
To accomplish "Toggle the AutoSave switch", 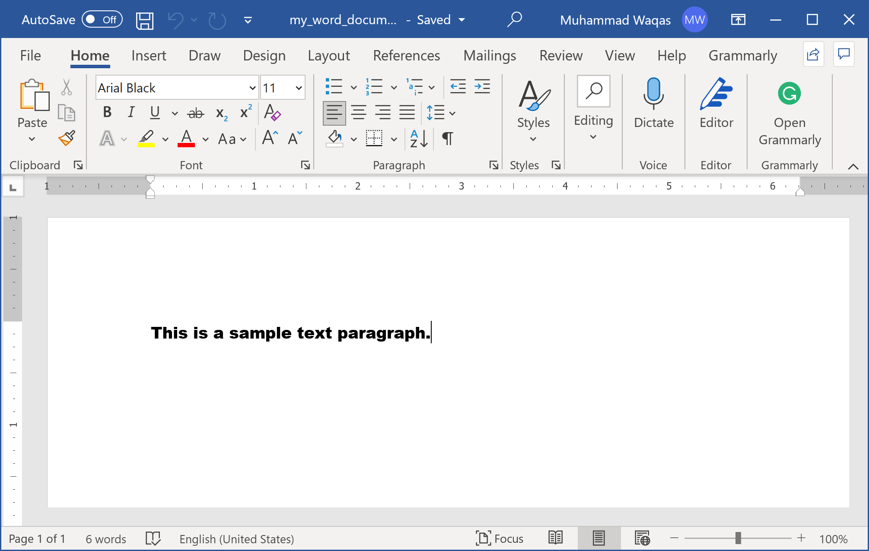I will click(x=102, y=19).
